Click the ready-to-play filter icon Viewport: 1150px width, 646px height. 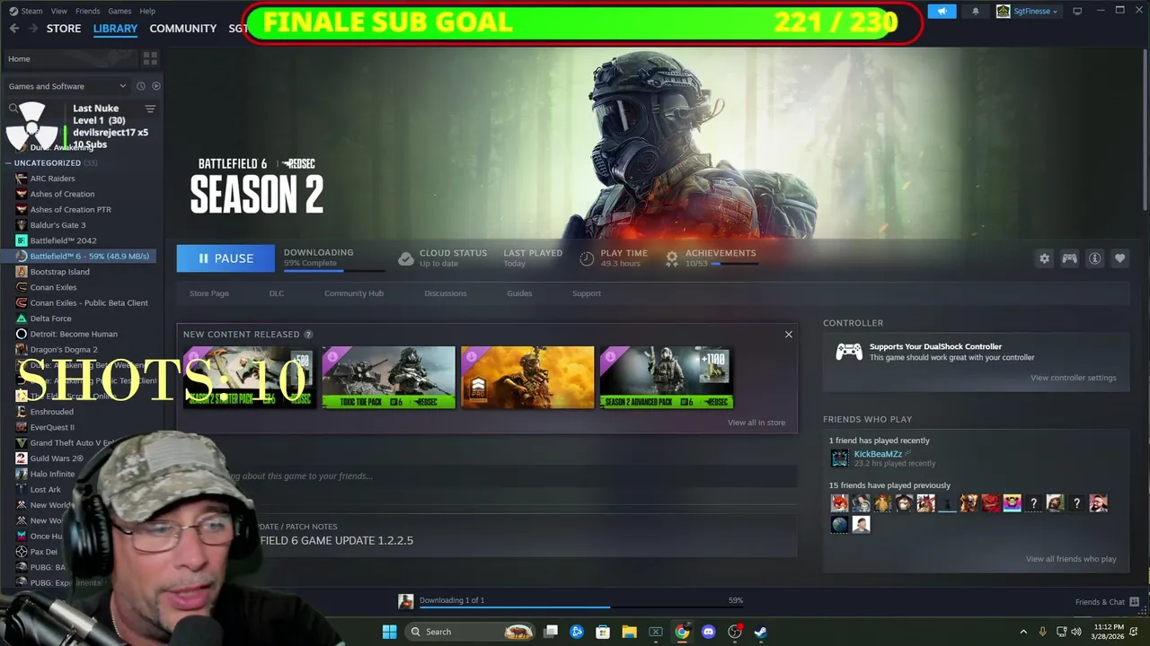pyautogui.click(x=155, y=86)
